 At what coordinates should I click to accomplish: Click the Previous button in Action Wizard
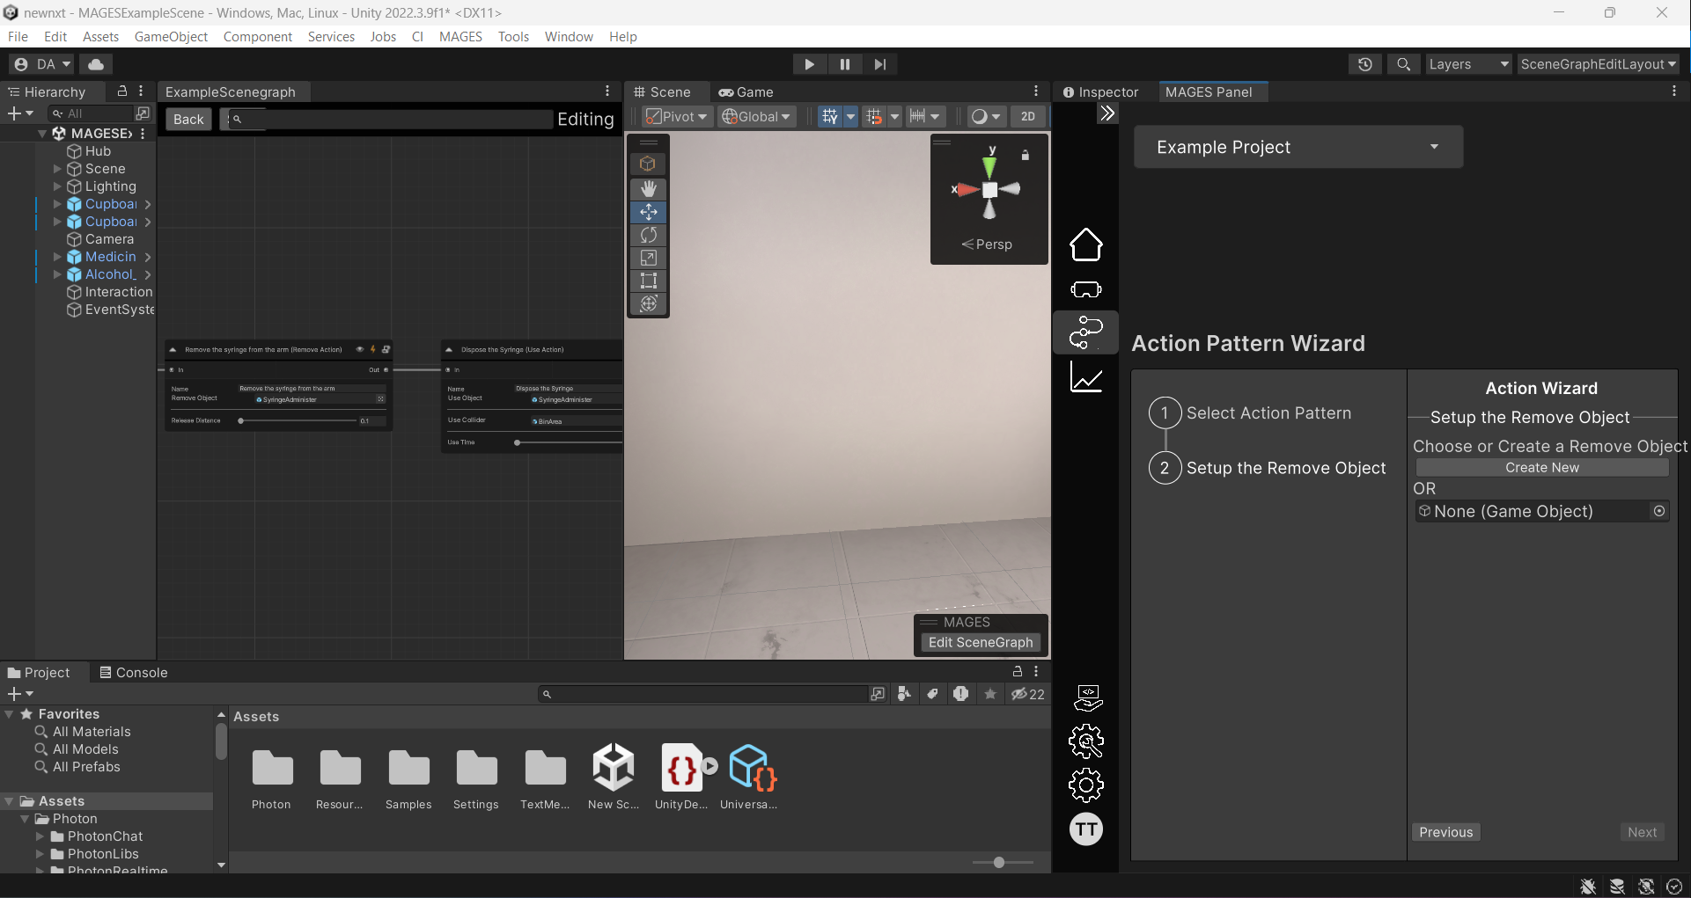pos(1445,832)
